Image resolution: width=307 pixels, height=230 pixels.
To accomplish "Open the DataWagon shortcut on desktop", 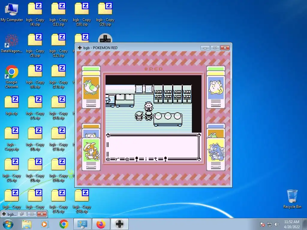I will click(12, 43).
